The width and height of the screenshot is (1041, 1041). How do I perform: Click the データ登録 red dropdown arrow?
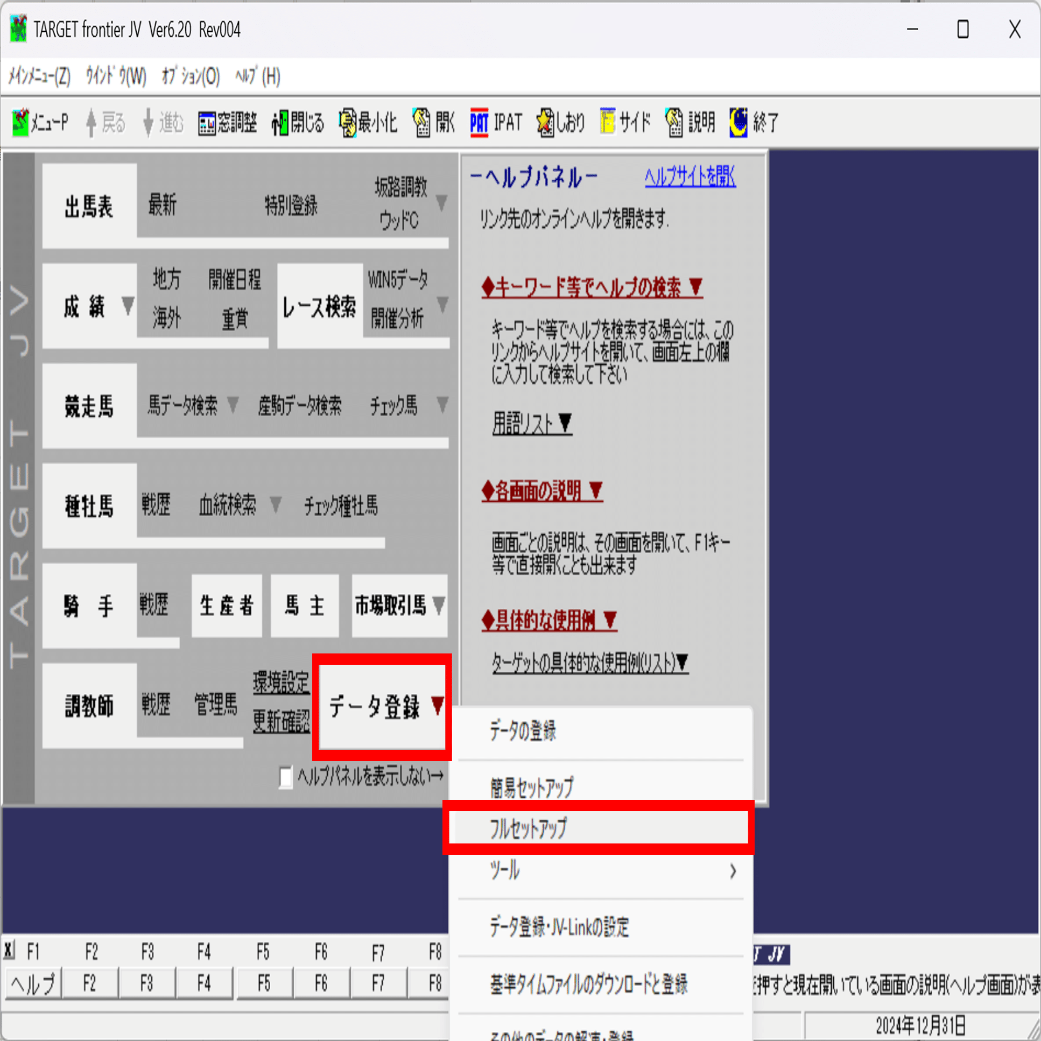tap(438, 705)
